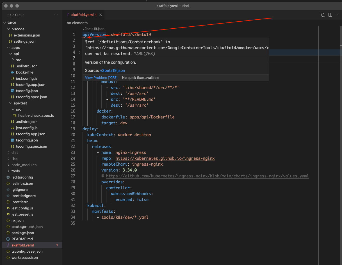
Task: Click the JS icon beside jest.preset.js
Action: pyautogui.click(x=8, y=214)
